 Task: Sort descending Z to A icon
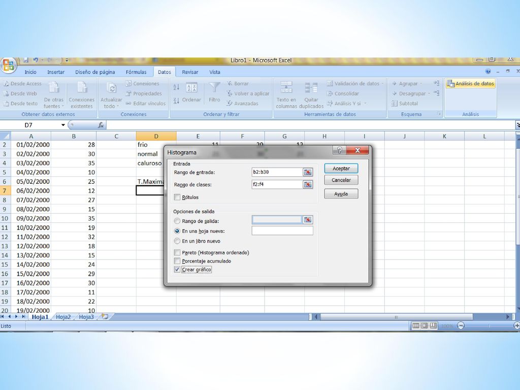point(176,100)
